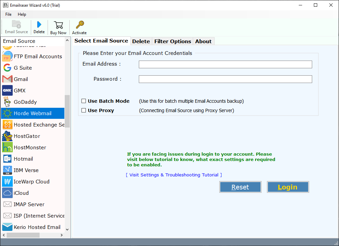Select the Kerio Hosted Email icon
Viewport: 339px width, 246px height.
[x=7, y=227]
